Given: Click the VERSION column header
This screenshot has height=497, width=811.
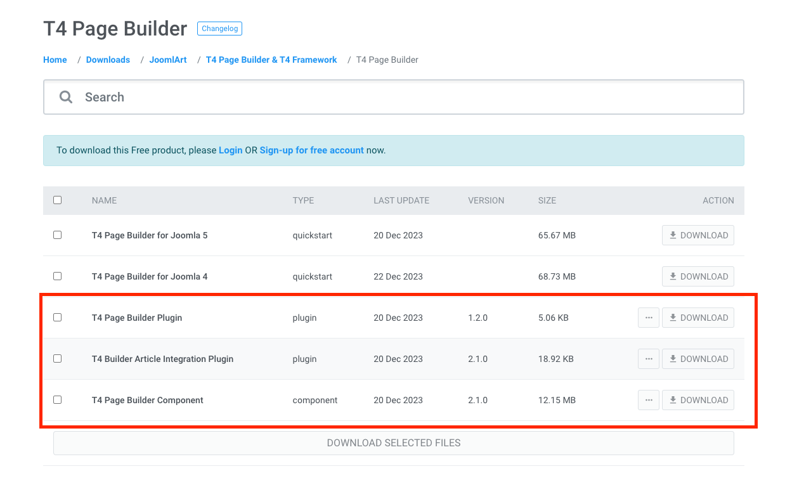Looking at the screenshot, I should pos(486,200).
